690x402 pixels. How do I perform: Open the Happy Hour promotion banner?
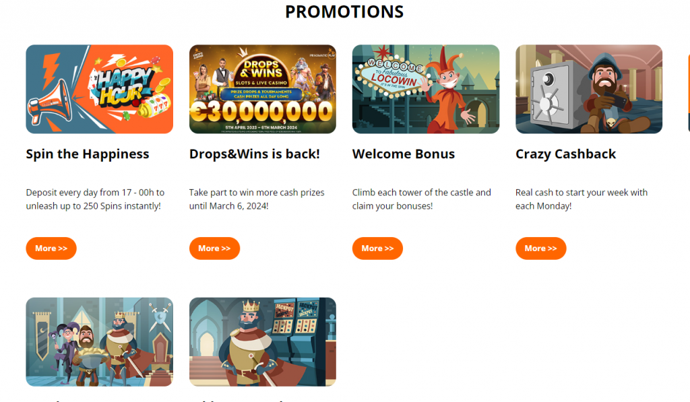100,89
